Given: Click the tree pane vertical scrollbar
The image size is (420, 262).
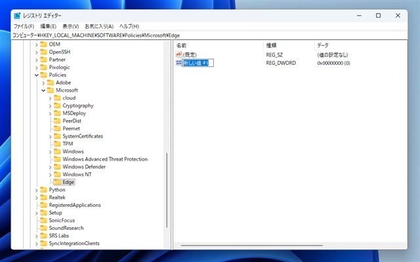Looking at the screenshot, I should coord(167,190).
